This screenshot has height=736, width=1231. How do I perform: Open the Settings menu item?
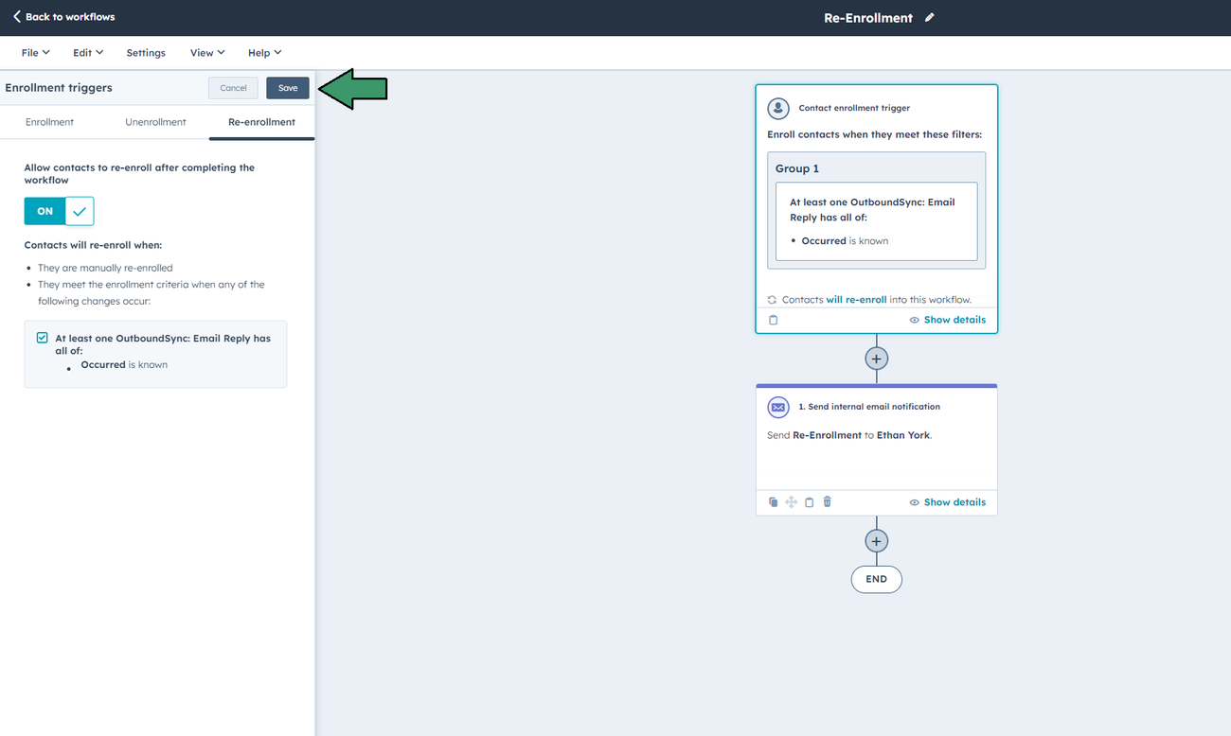pos(145,52)
